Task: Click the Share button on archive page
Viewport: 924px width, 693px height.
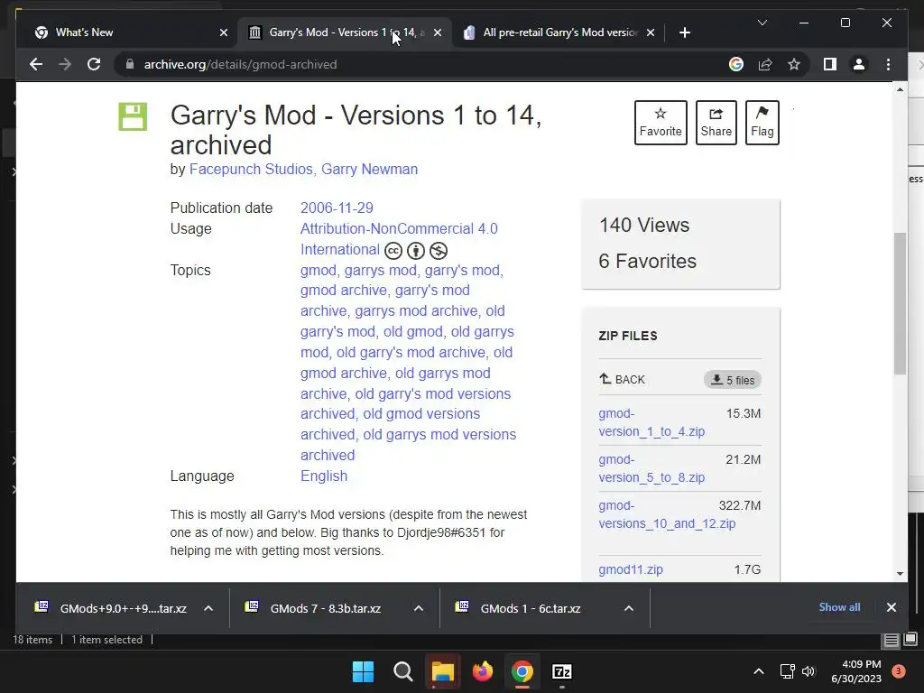Action: click(716, 123)
